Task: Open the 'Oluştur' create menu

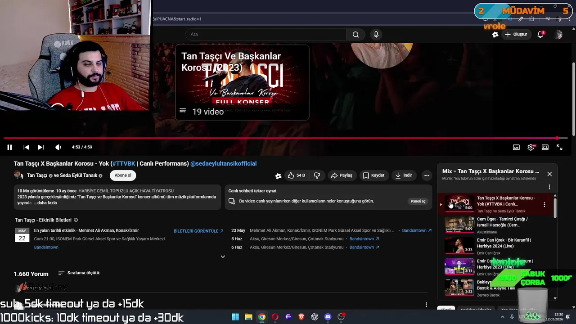Action: [x=516, y=35]
